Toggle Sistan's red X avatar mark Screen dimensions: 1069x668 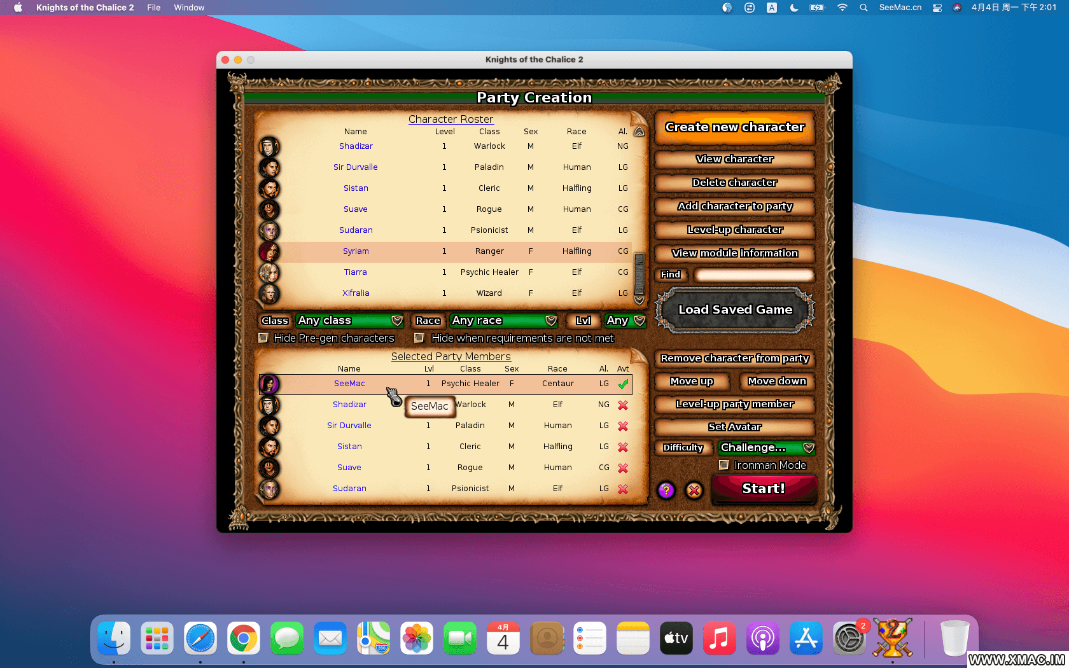click(x=623, y=447)
